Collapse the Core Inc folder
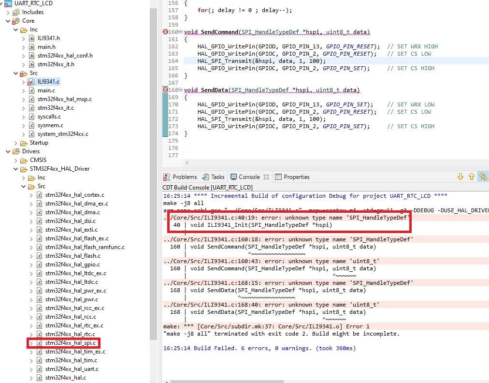The width and height of the screenshot is (489, 383). pyautogui.click(x=15, y=29)
